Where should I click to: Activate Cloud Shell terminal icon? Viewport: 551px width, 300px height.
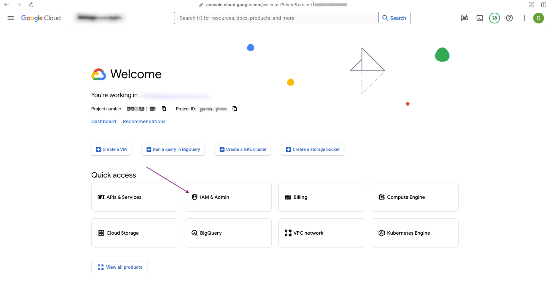pyautogui.click(x=479, y=18)
